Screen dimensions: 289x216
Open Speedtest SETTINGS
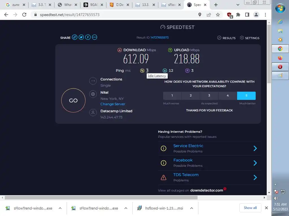coord(249,38)
